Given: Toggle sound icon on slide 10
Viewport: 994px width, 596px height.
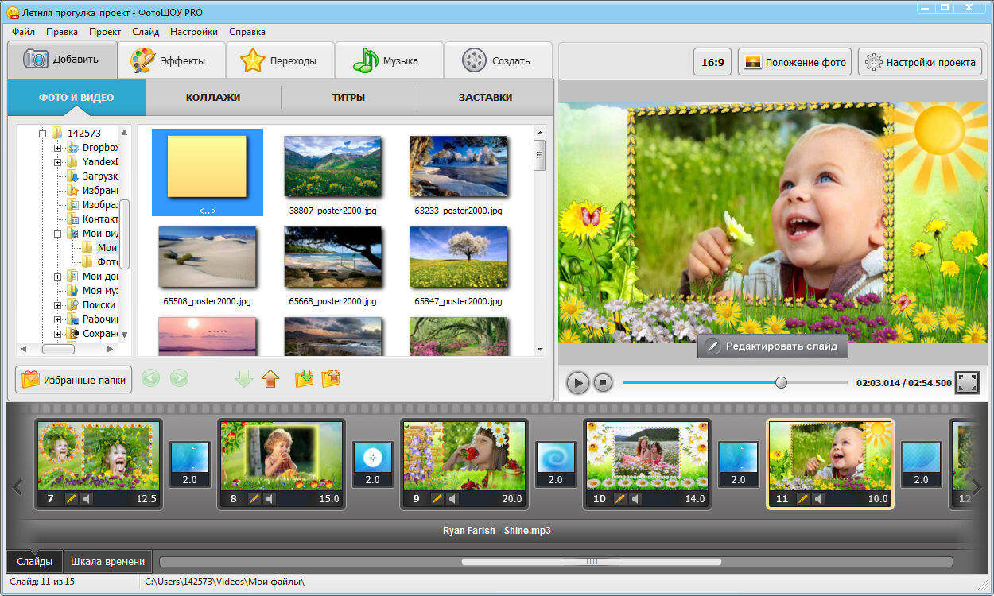Looking at the screenshot, I should 635,499.
